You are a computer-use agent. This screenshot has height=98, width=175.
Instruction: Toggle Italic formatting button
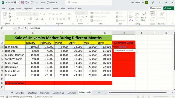(x=21, y=19)
